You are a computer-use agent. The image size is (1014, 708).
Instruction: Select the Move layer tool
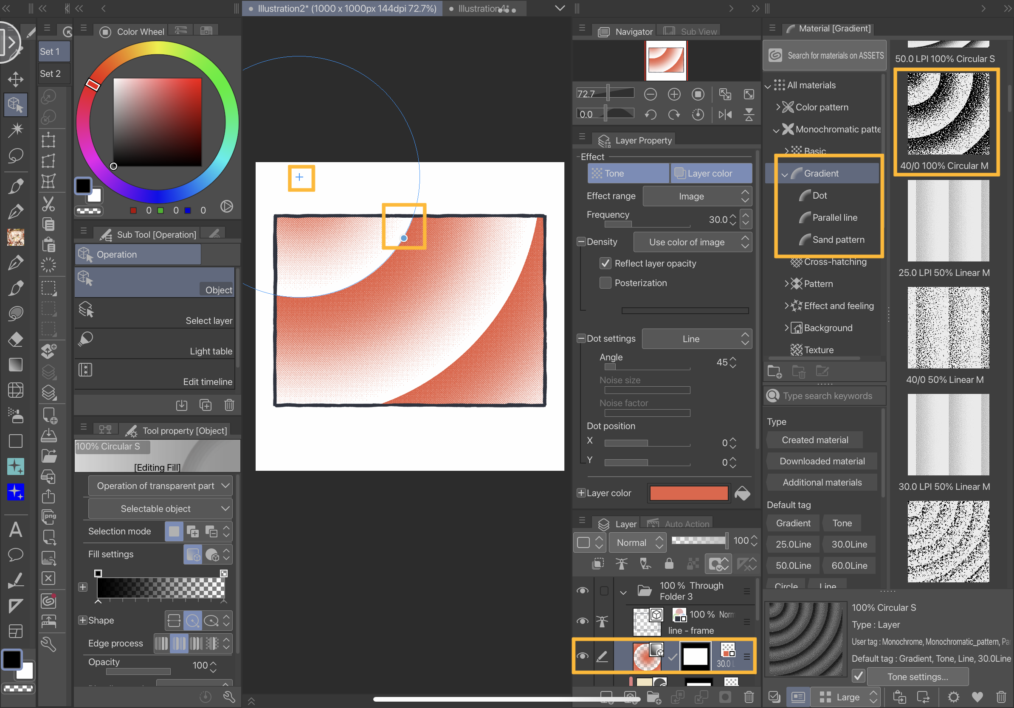[15, 79]
